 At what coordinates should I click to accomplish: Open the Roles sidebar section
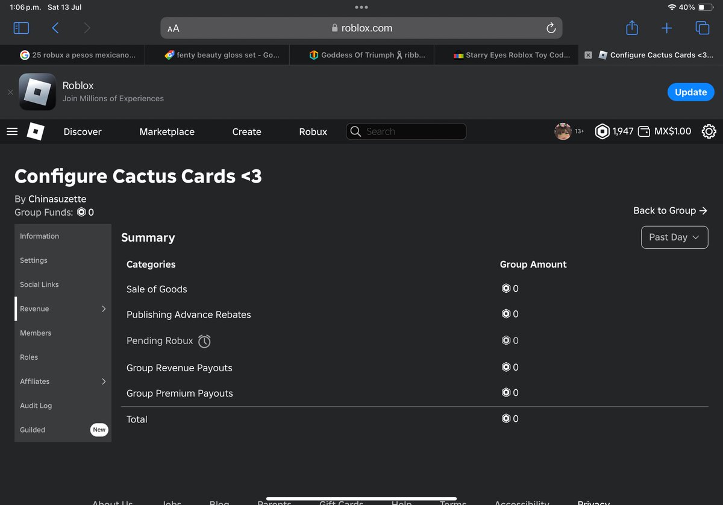coord(63,357)
